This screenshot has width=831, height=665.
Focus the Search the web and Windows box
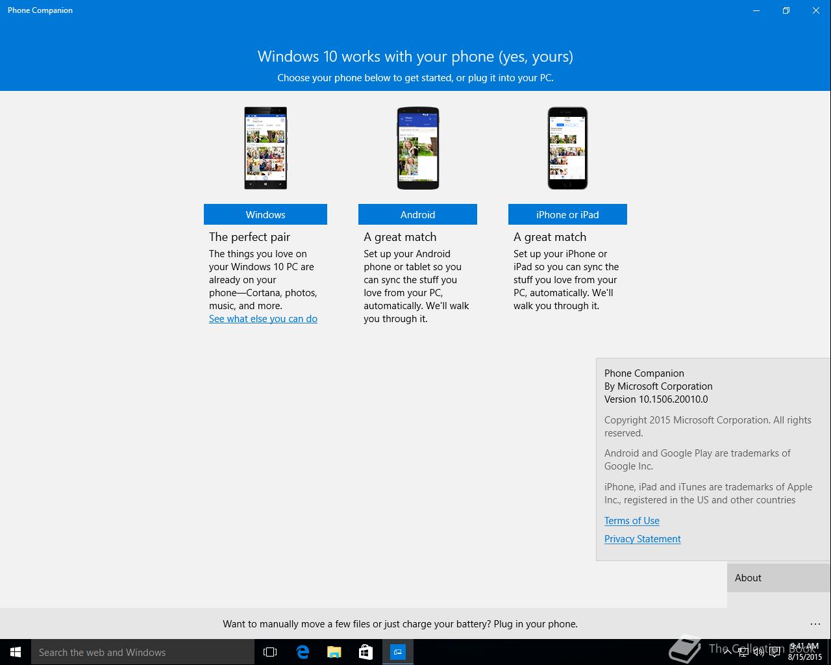(143, 652)
